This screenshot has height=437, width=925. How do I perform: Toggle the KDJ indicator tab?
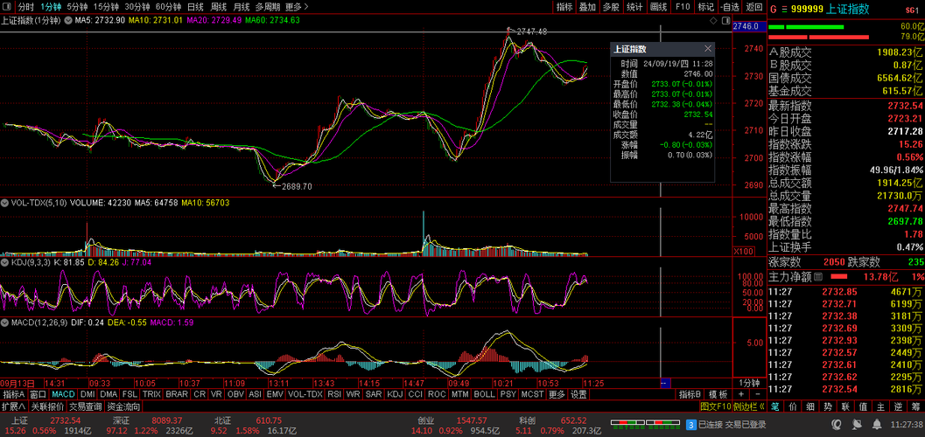pos(396,394)
